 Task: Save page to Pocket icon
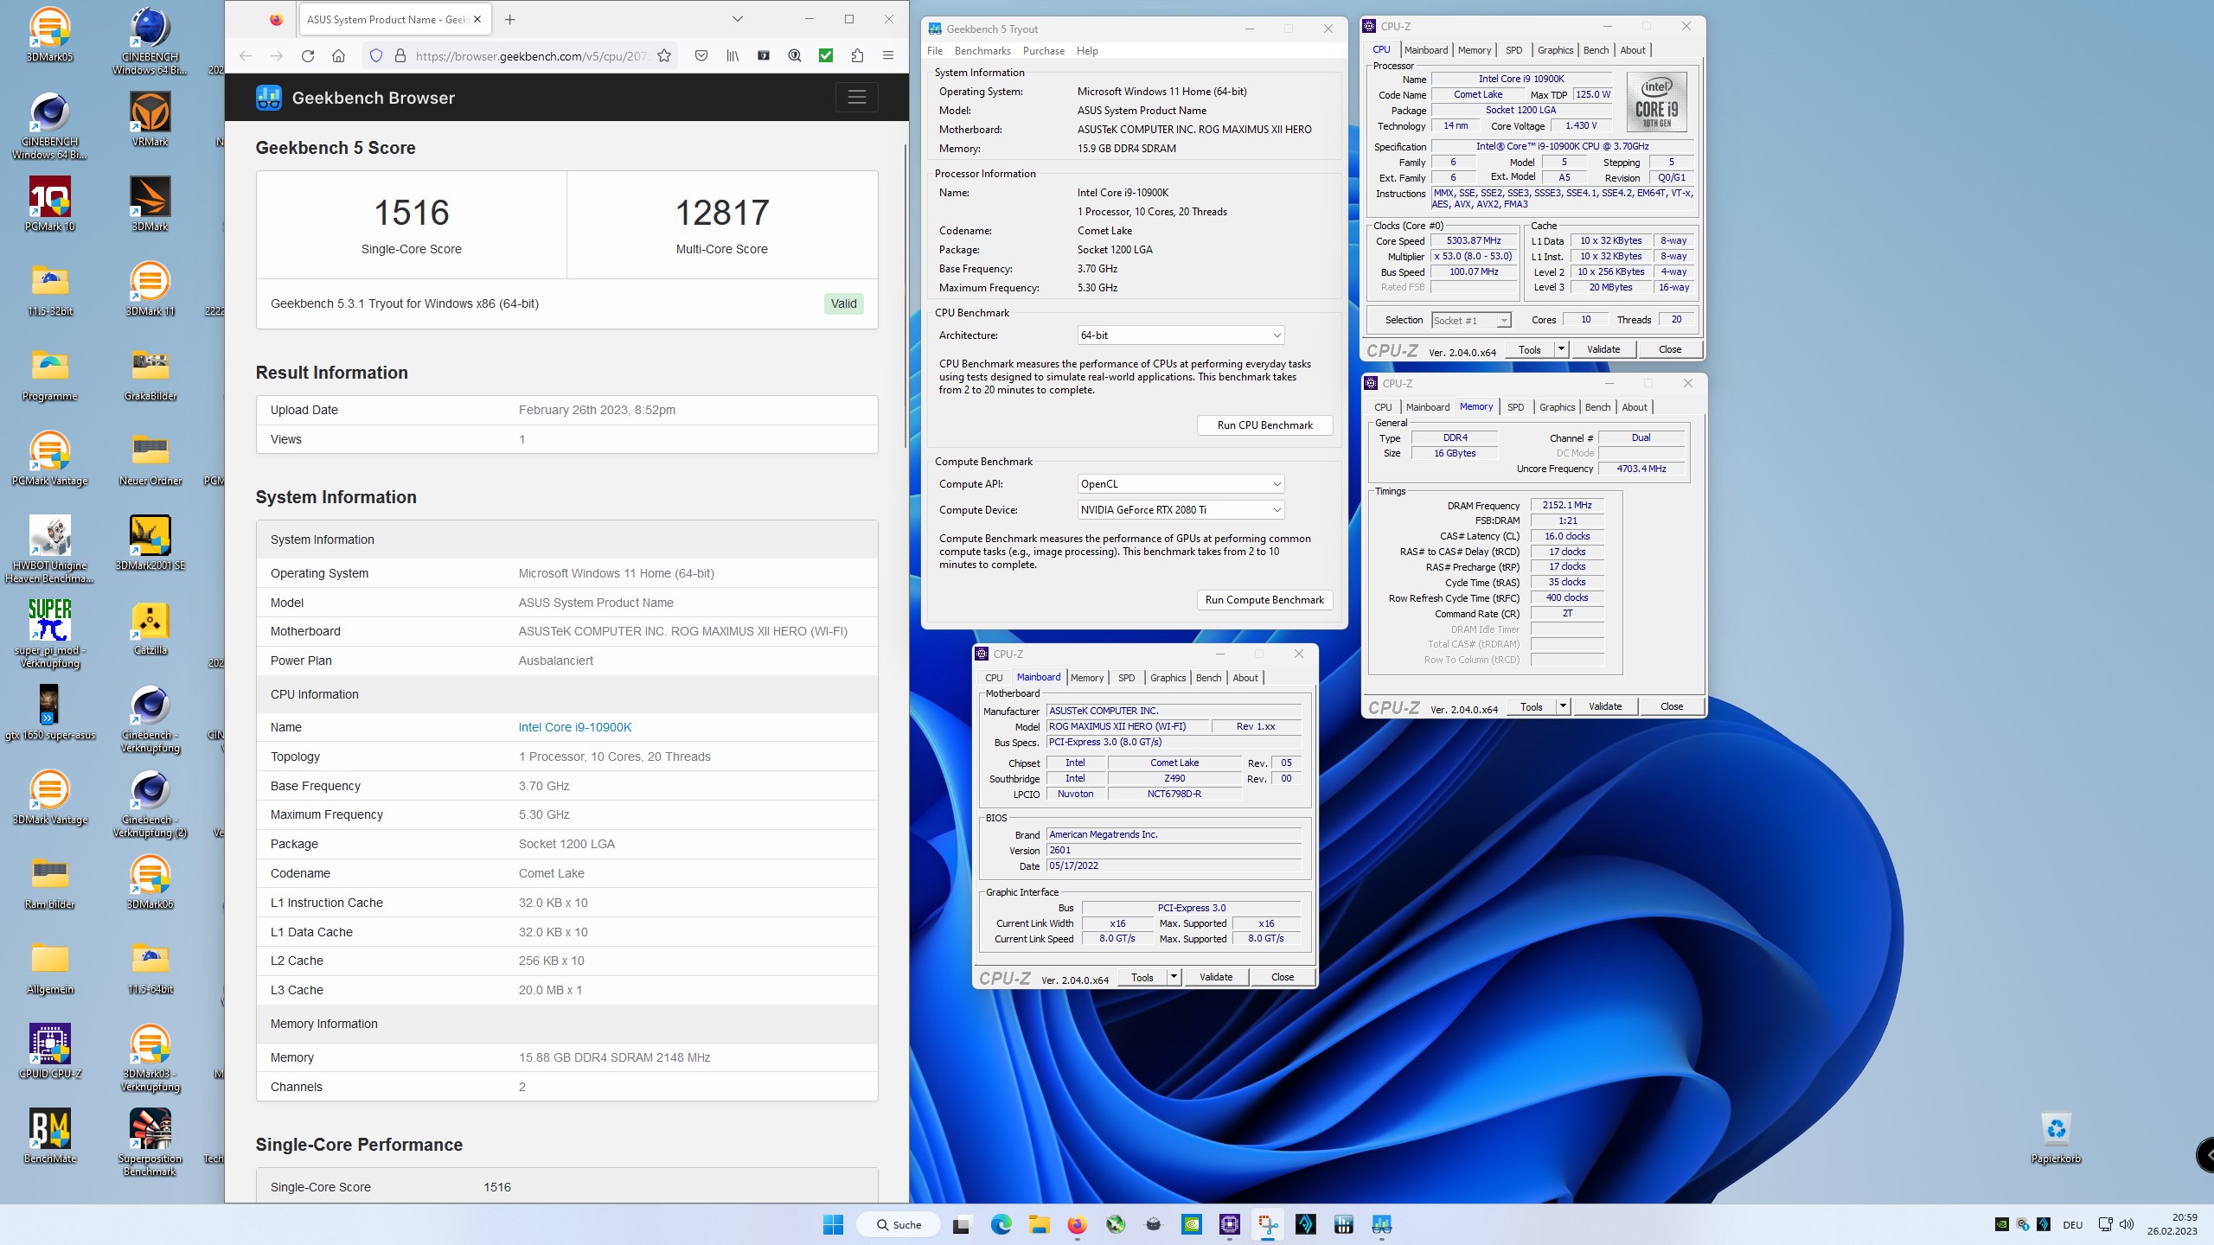pos(701,56)
